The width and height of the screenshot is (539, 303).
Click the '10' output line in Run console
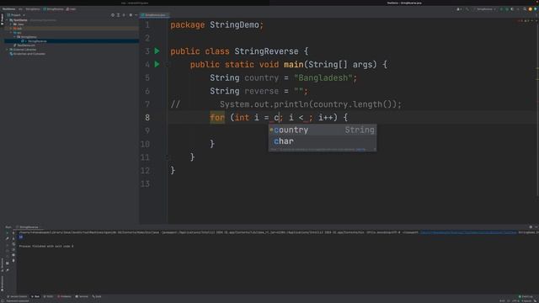[x=20, y=237]
